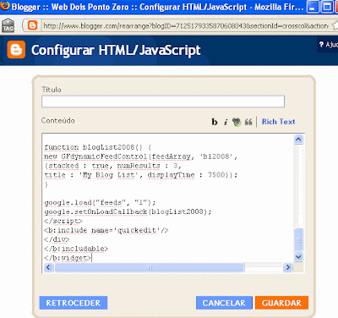338x318 pixels.
Task: Click the vertical scrollbar up arrow
Action: (298, 140)
